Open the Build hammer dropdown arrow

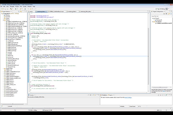pos(12,9)
